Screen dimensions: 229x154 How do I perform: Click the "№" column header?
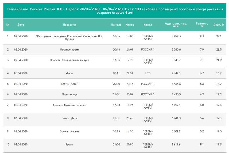[x=8, y=25]
